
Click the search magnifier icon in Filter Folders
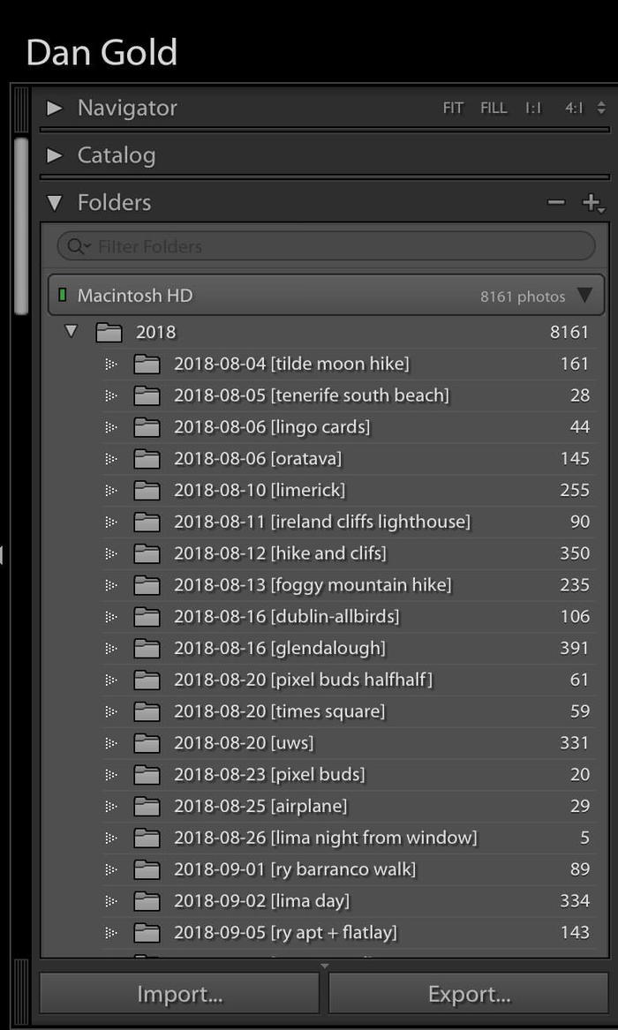78,247
